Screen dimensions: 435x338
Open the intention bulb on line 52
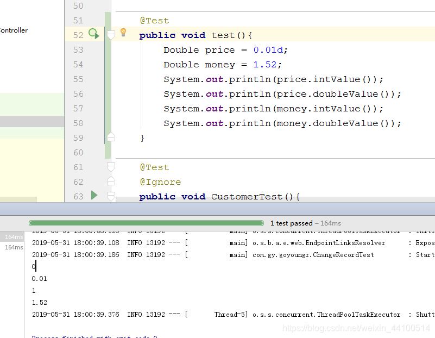tap(122, 33)
